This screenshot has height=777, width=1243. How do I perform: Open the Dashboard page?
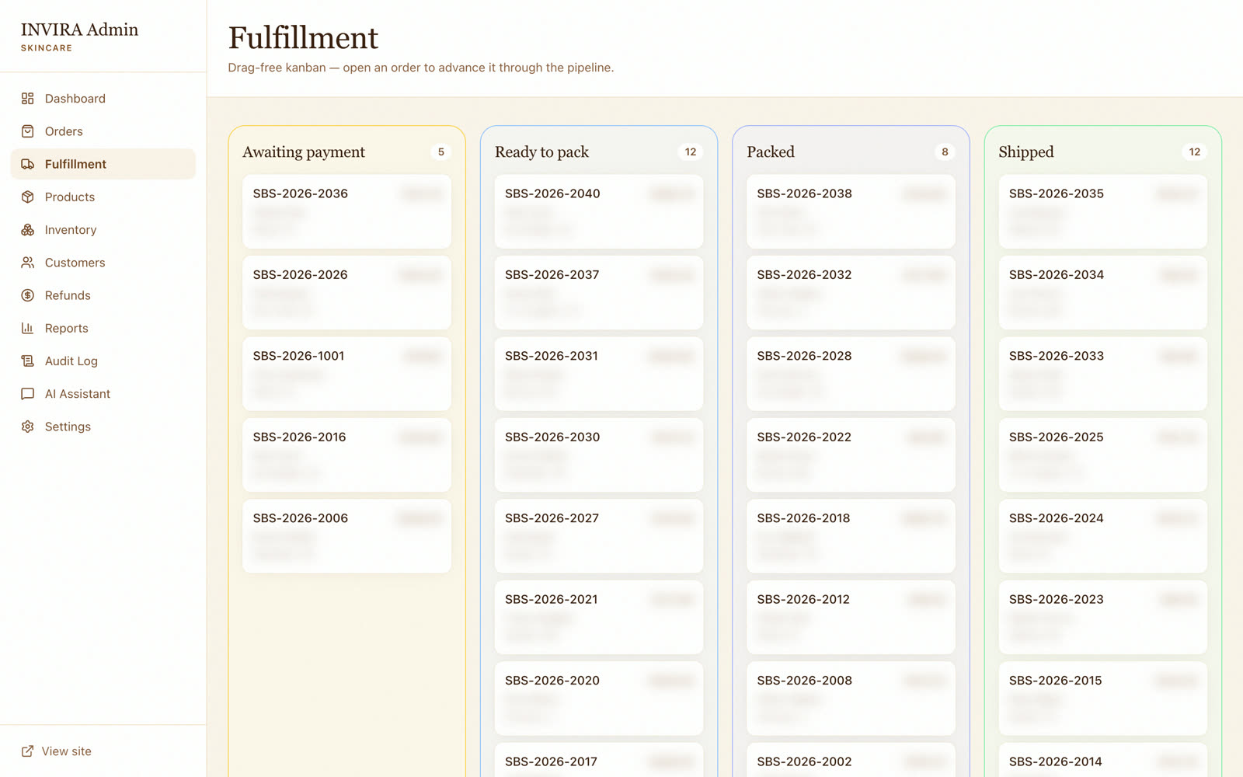(103, 99)
